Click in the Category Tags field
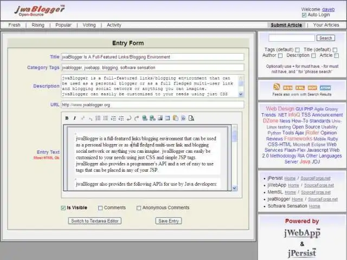The image size is (347, 260). 152,67
